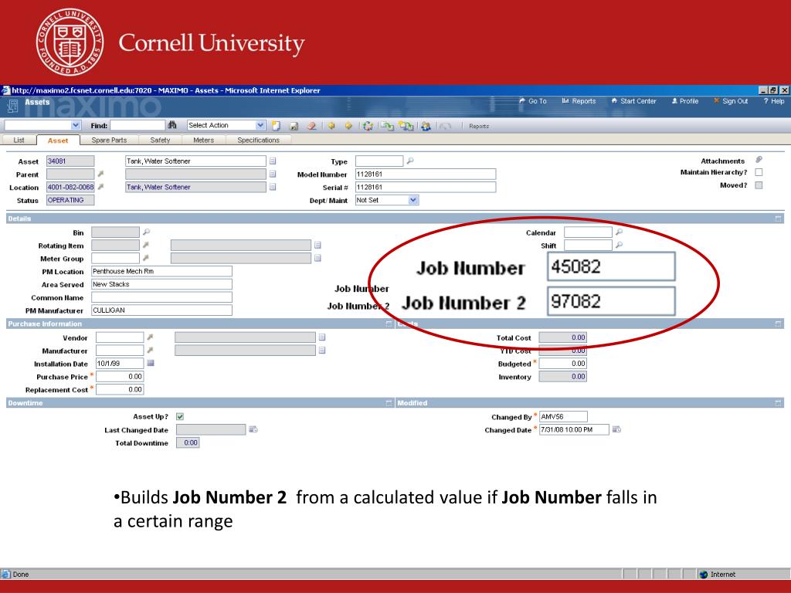Open the Specifications tab

[x=258, y=141]
